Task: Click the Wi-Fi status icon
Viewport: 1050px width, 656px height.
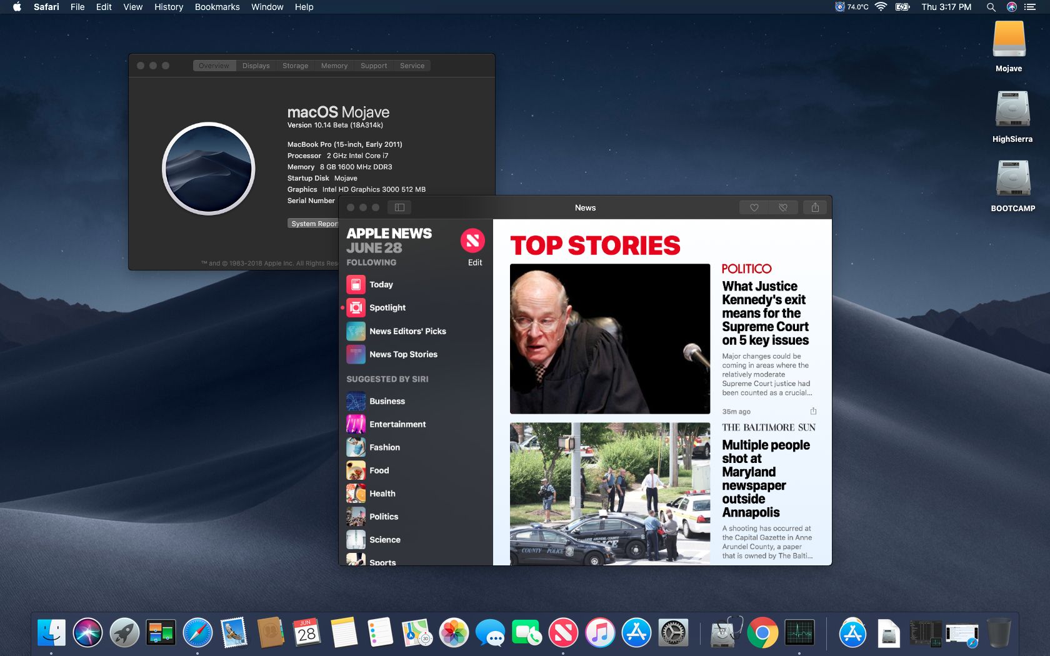Action: click(881, 7)
